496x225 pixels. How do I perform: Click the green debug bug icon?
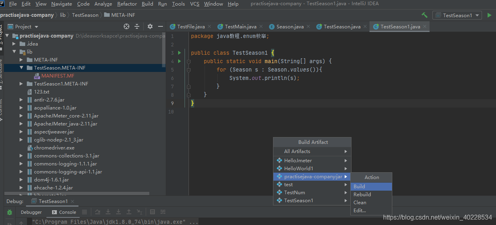point(10,212)
